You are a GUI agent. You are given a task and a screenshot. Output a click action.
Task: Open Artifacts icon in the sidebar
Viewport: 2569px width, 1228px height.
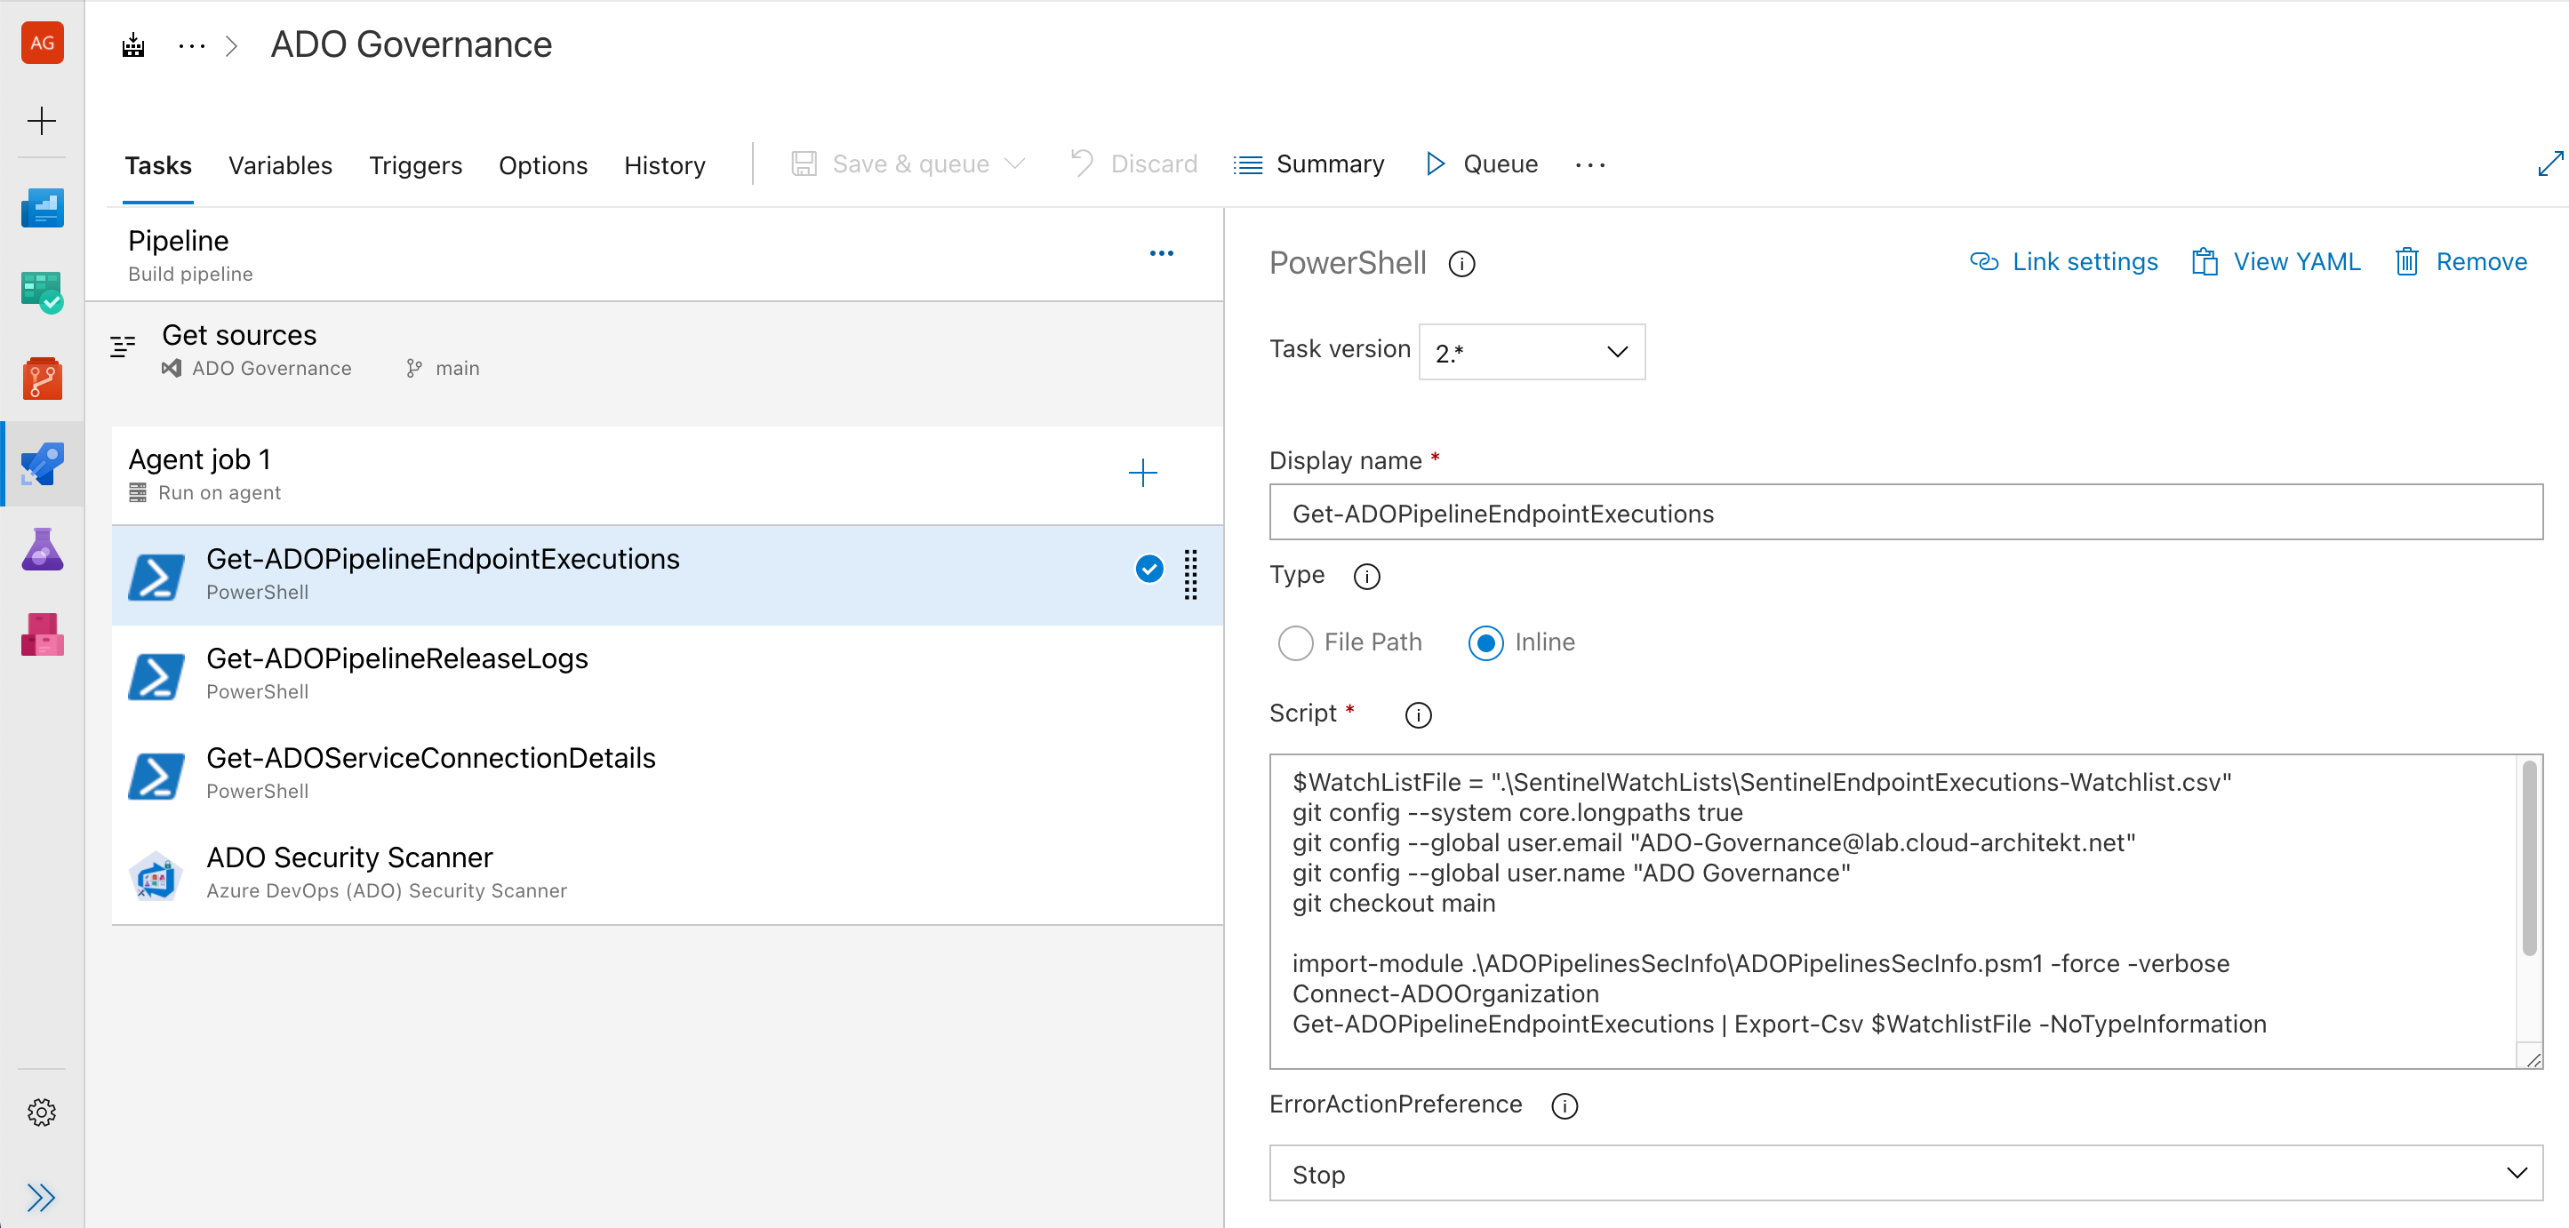point(42,634)
